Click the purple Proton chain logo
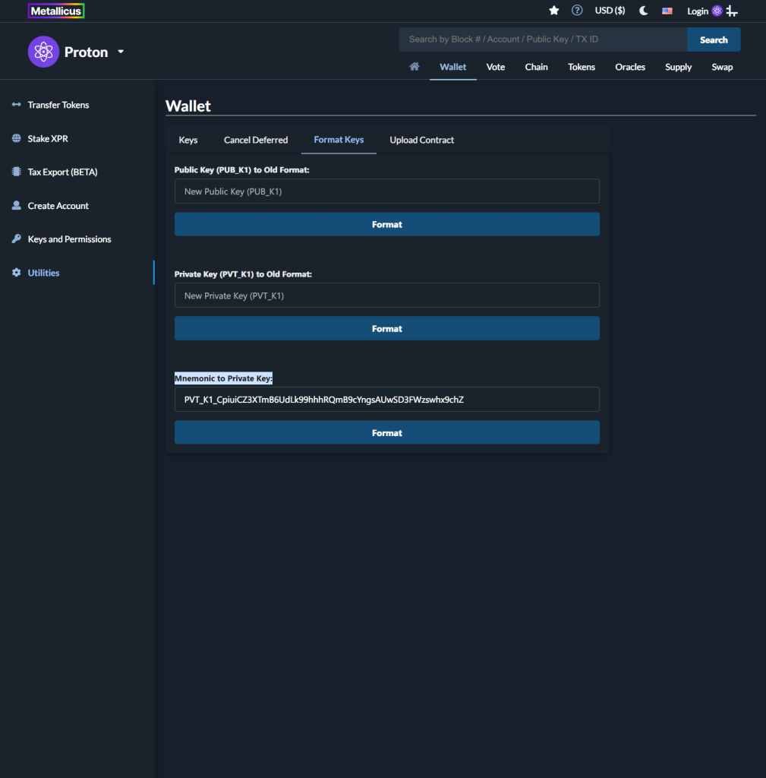 [x=43, y=52]
